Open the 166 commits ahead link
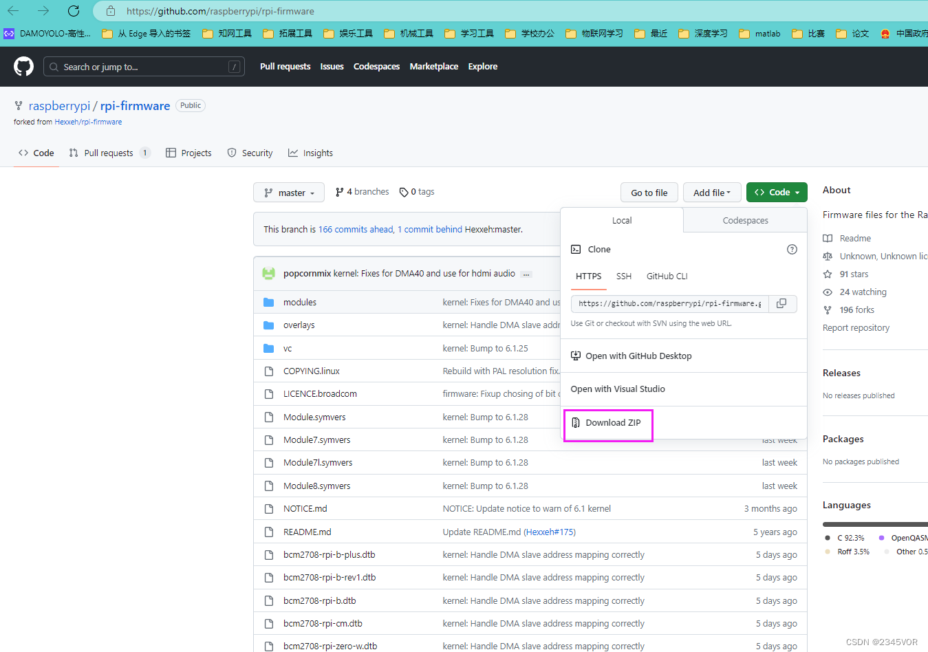 click(x=356, y=229)
